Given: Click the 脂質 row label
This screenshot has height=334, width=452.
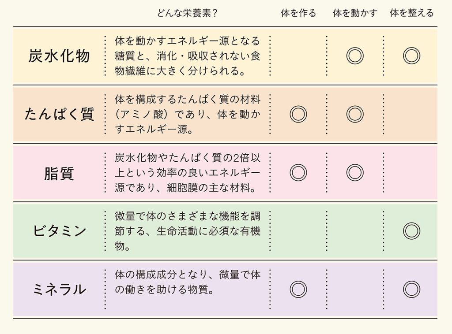Looking at the screenshot, I should [59, 173].
